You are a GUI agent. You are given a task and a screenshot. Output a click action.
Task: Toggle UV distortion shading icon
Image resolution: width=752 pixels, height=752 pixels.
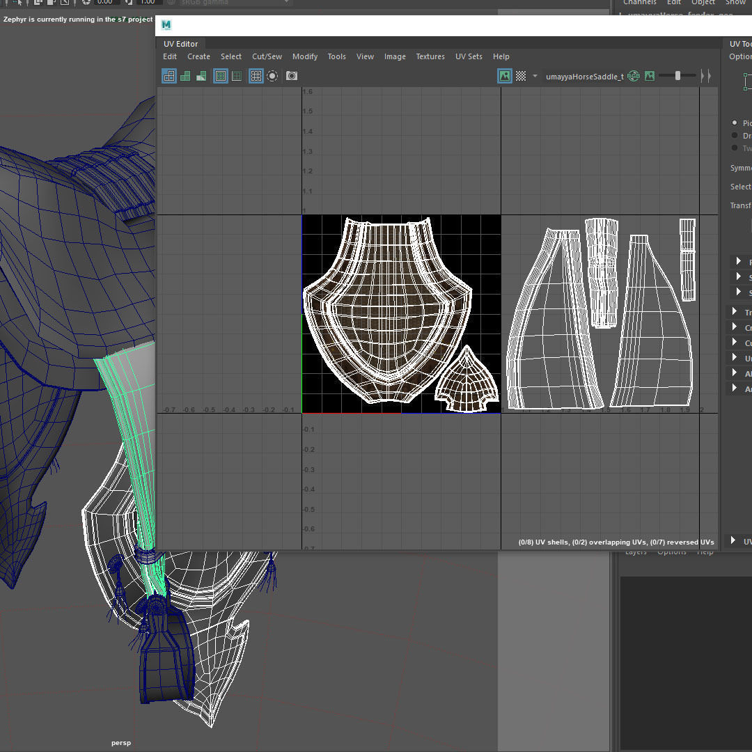pos(201,76)
